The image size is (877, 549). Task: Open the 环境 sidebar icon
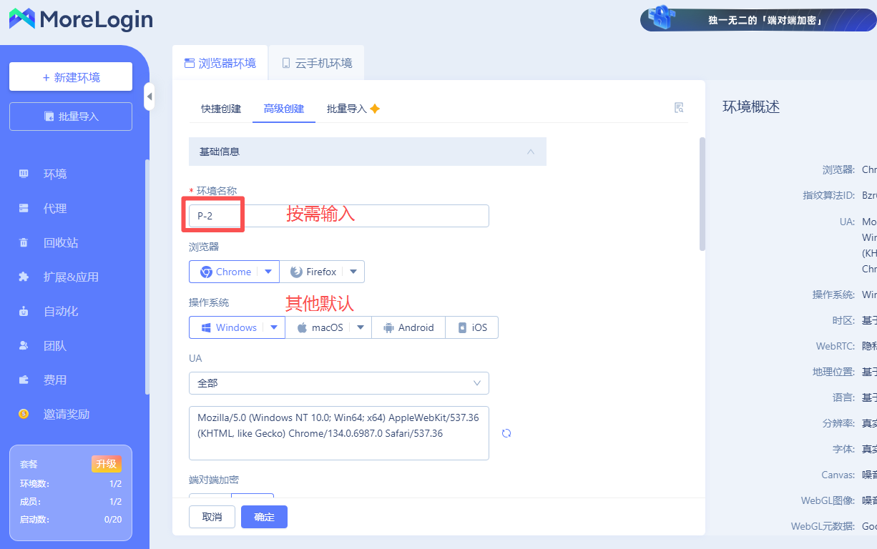coord(24,174)
